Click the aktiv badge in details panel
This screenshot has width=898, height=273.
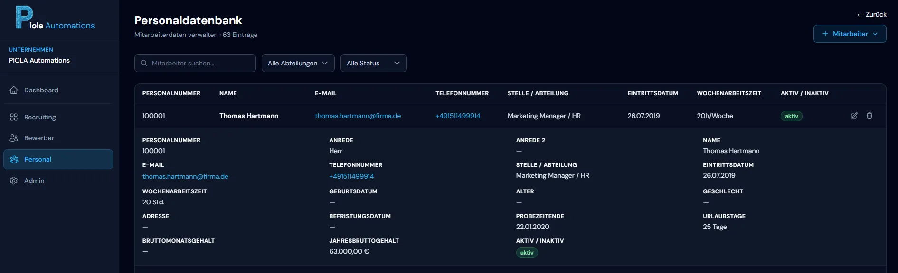[x=527, y=253]
